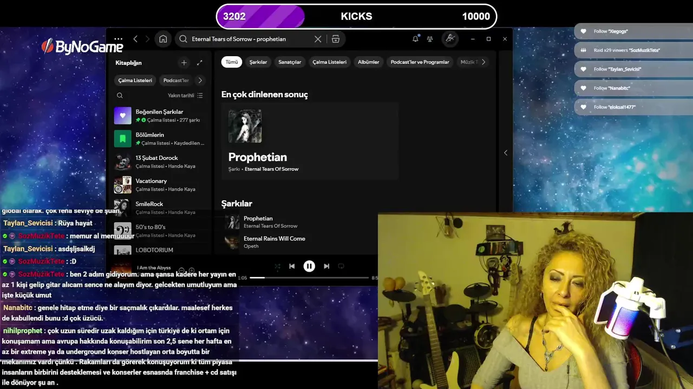The width and height of the screenshot is (693, 389).
Task: Expand the library with the diagonal arrows icon
Action: (199, 63)
